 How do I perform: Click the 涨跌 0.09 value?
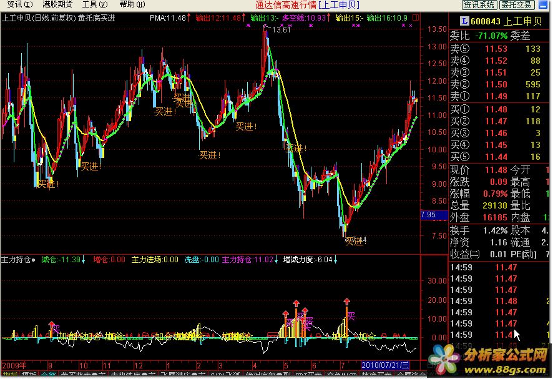498,182
